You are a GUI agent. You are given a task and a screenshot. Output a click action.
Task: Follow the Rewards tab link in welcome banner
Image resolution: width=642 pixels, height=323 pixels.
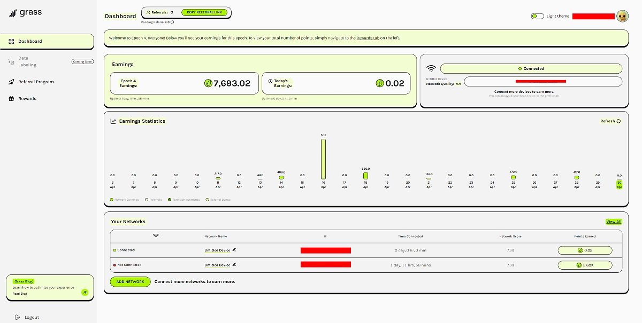[368, 38]
